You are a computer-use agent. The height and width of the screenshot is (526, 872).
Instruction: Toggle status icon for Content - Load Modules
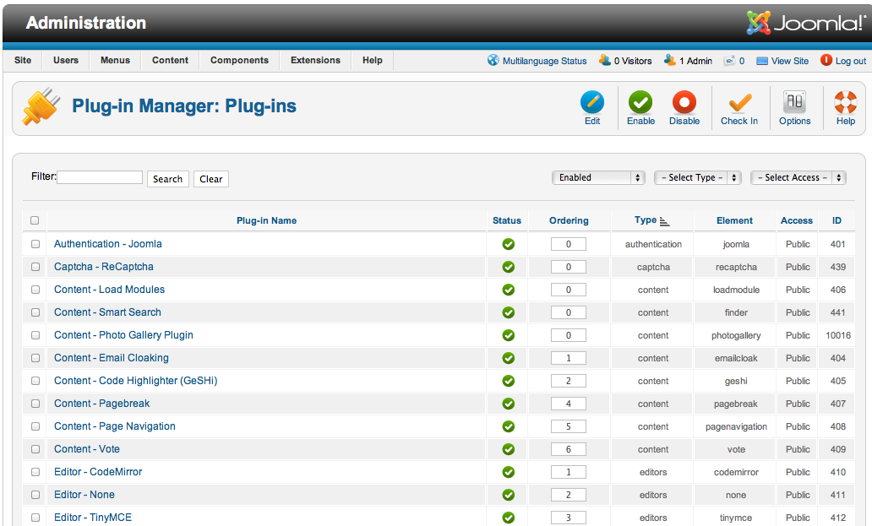[x=508, y=290]
